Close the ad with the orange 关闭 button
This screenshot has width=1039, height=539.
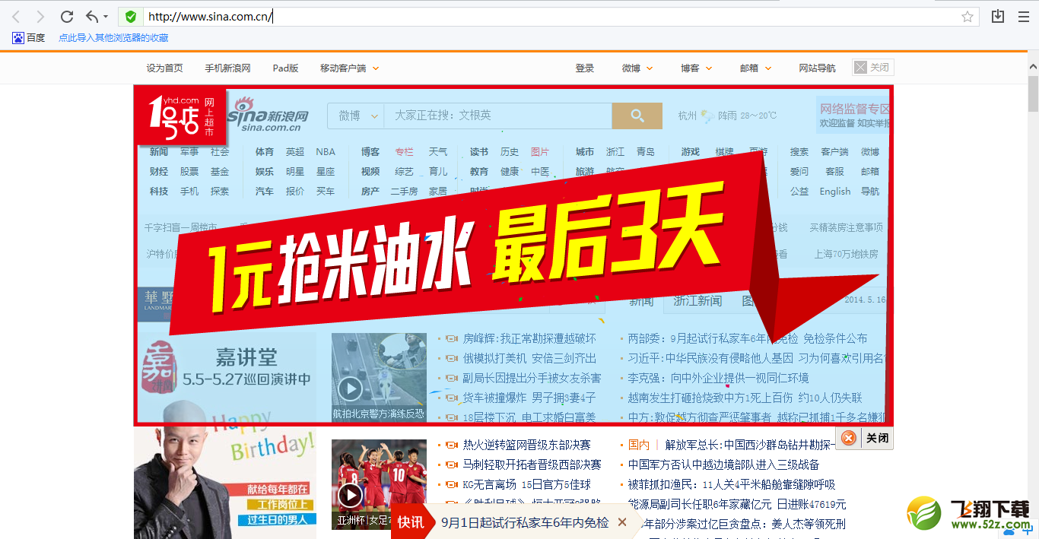[x=865, y=438]
